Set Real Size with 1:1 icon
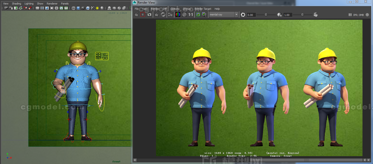The height and width of the screenshot is (164, 373). pyautogui.click(x=191, y=15)
